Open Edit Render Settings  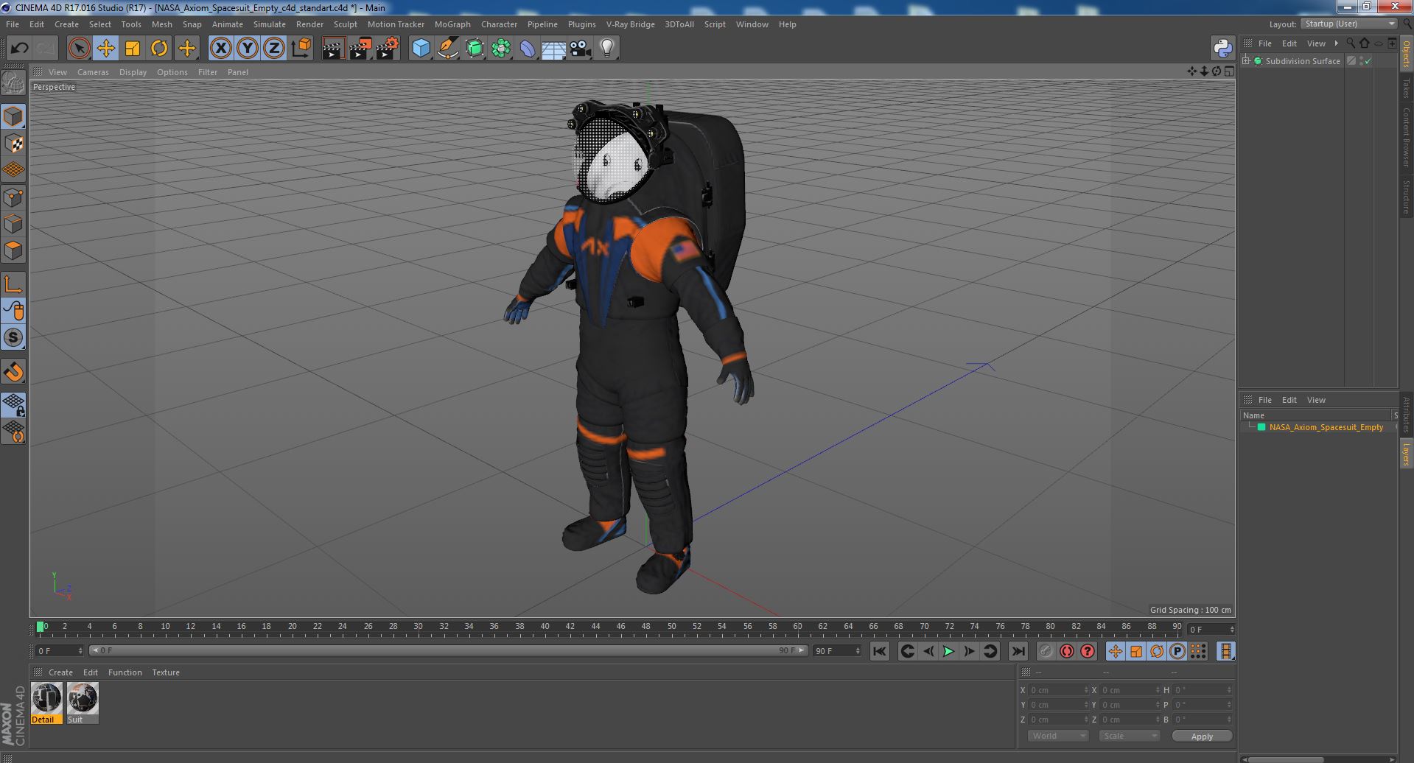[x=388, y=49]
